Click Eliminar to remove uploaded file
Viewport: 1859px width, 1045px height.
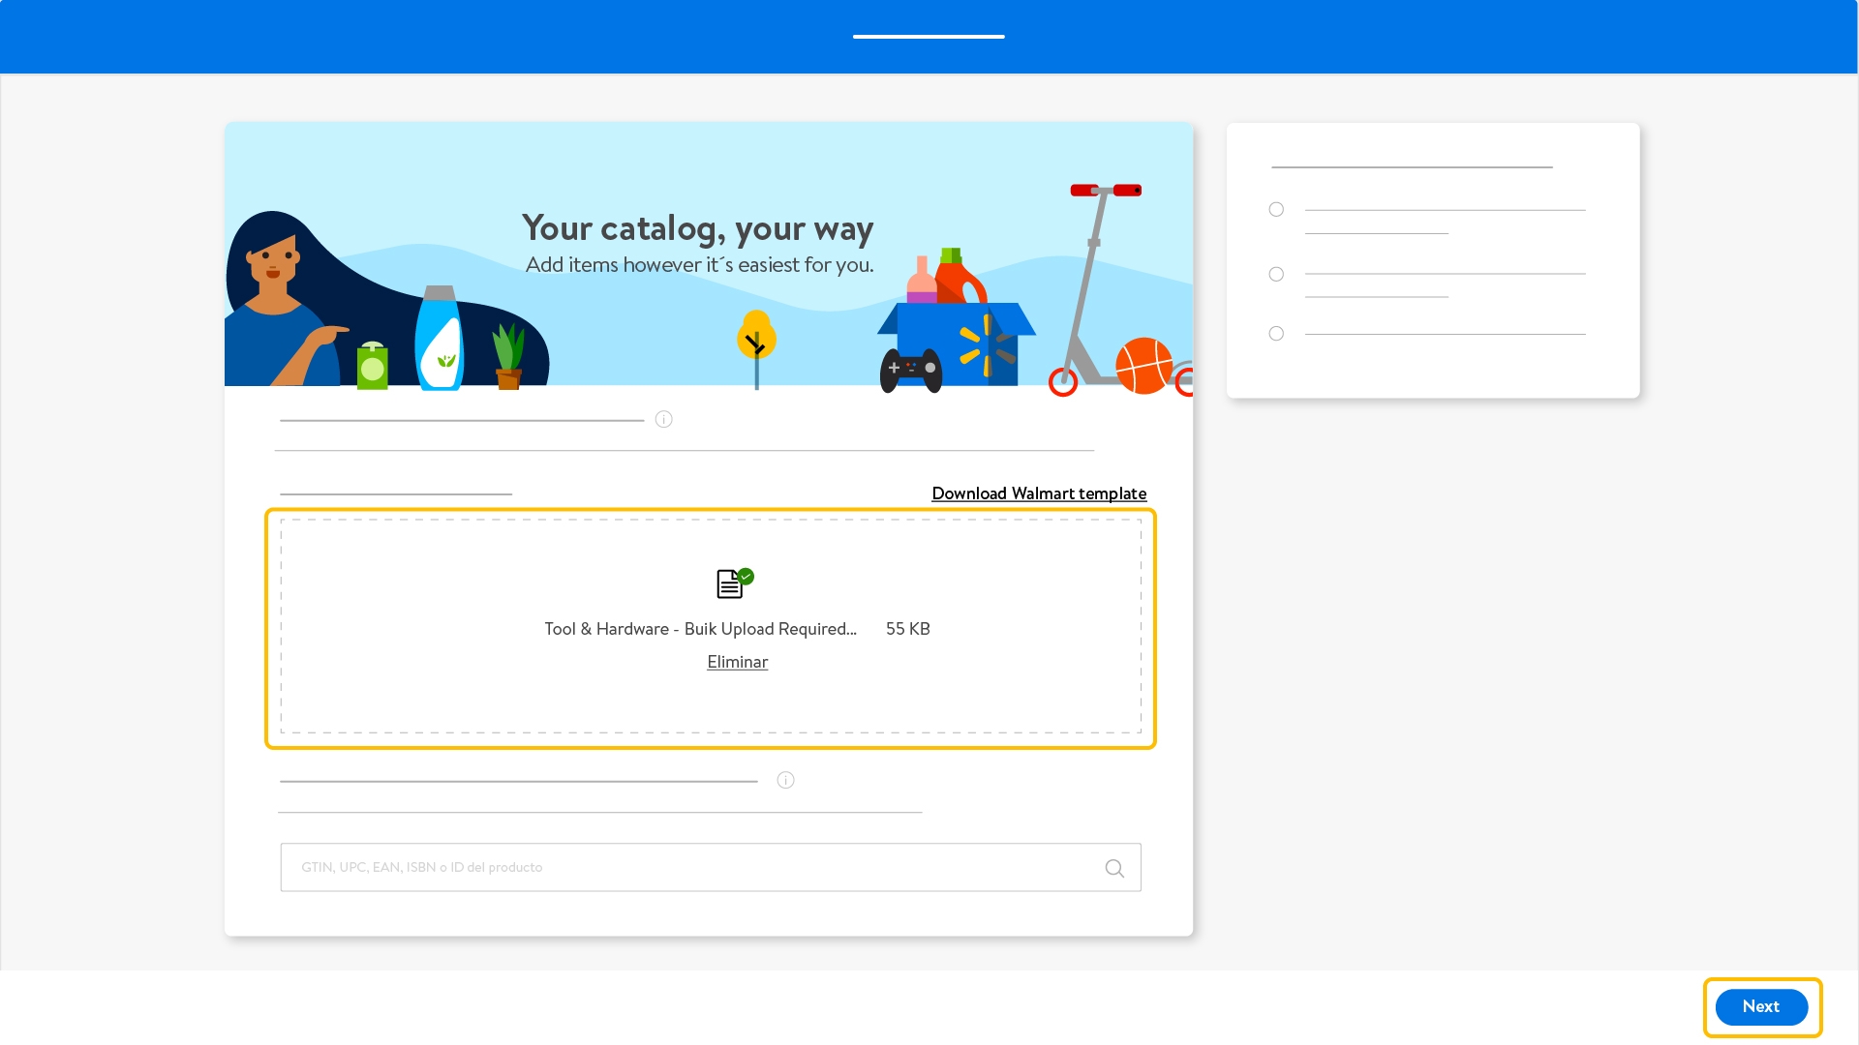point(737,662)
